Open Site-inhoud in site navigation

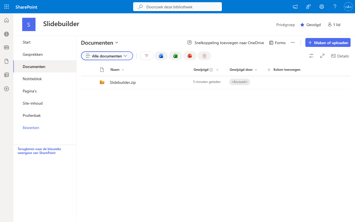(x=45, y=103)
